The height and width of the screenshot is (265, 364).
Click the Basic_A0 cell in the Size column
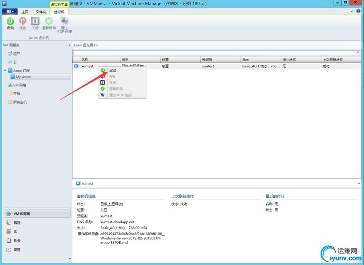tap(261, 66)
